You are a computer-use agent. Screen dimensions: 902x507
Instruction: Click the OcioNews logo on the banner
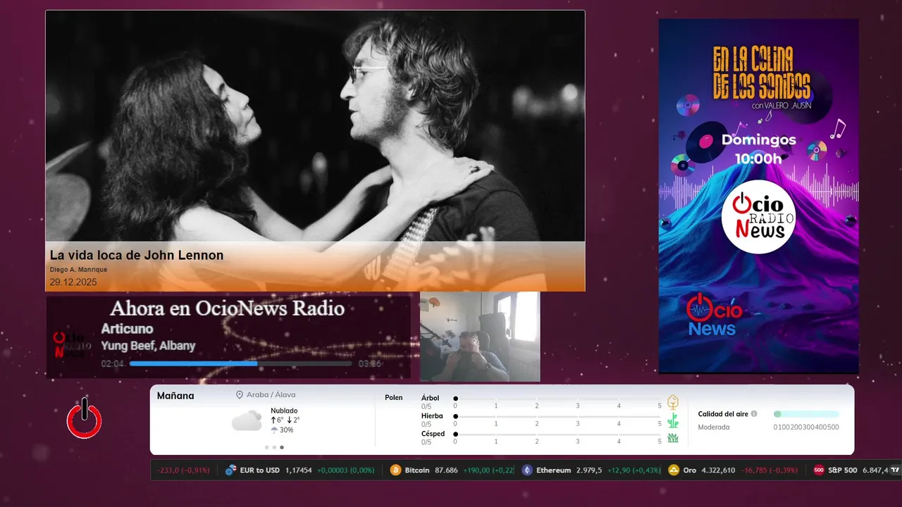[x=715, y=315]
